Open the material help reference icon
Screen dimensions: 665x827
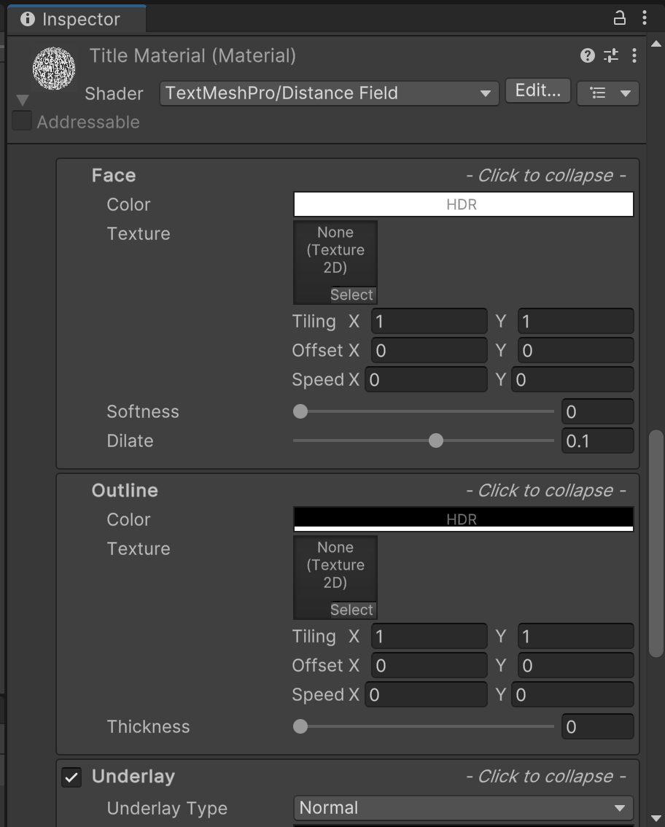pos(587,55)
